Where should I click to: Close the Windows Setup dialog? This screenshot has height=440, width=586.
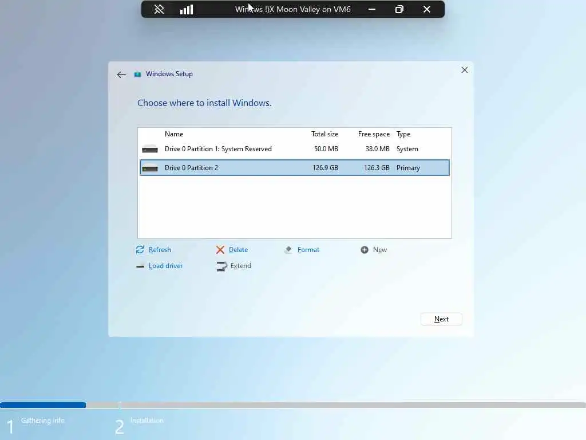tap(465, 70)
